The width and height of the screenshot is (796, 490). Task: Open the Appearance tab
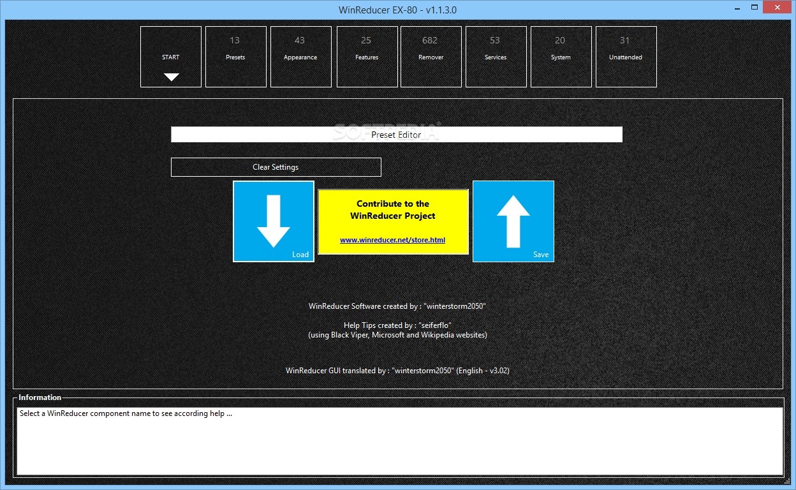point(300,57)
